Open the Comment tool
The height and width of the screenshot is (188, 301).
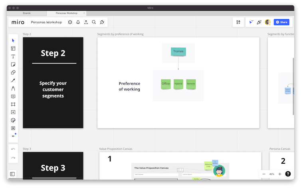[x=13, y=96]
